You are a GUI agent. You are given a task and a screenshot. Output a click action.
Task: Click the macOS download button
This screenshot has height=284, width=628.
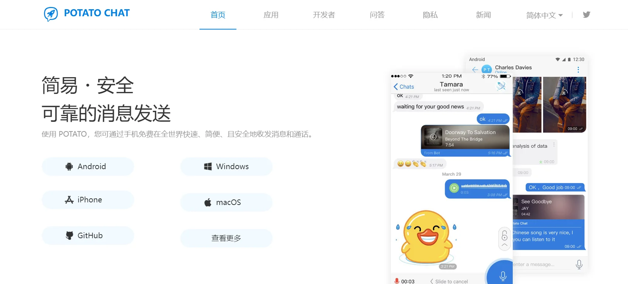226,202
